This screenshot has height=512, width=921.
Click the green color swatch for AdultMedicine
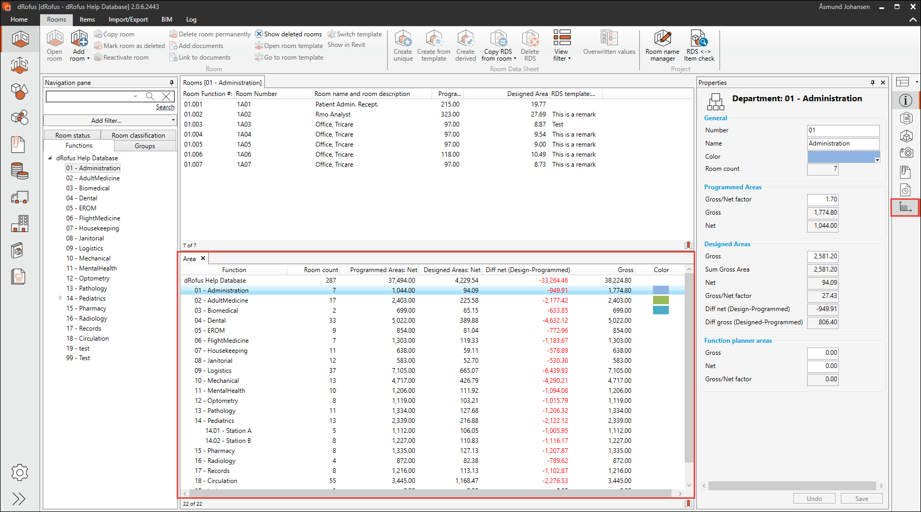pos(660,301)
